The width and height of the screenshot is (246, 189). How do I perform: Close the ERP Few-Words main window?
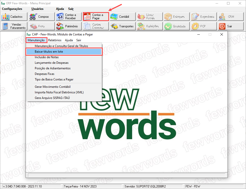click(x=240, y=3)
